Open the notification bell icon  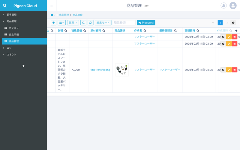coord(223,6)
